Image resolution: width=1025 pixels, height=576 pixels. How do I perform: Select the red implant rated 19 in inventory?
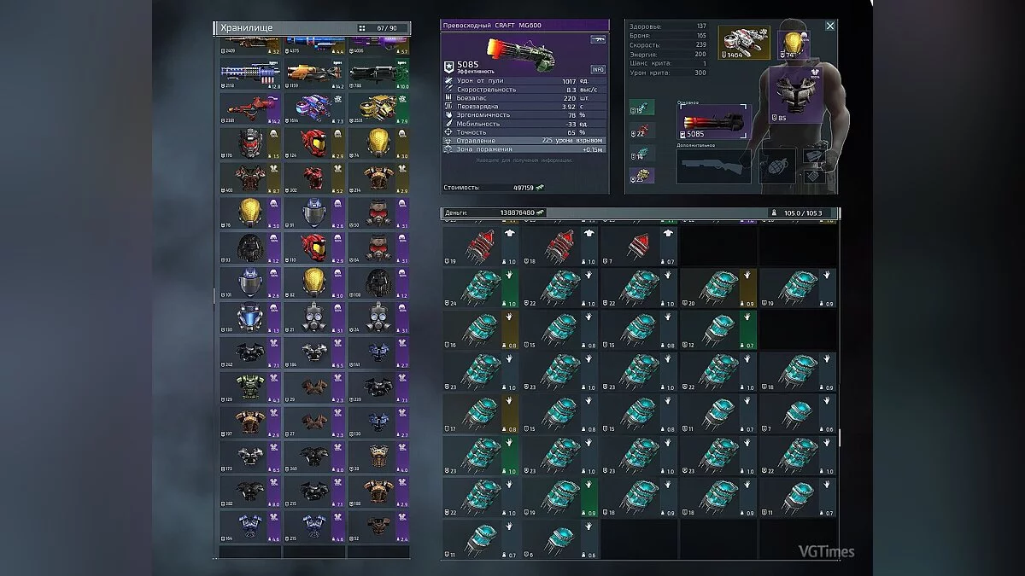481,247
